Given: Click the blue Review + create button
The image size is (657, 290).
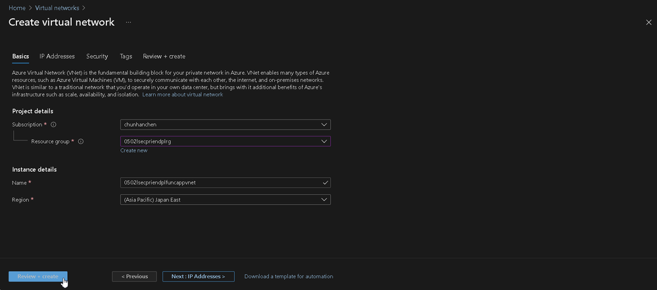Looking at the screenshot, I should [x=37, y=277].
